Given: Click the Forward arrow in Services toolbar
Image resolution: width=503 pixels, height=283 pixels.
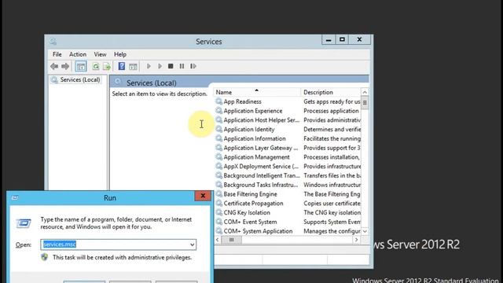Looking at the screenshot, I should point(65,66).
